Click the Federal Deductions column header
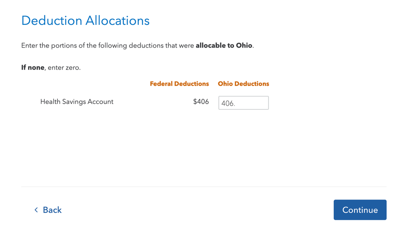The width and height of the screenshot is (407, 226). (179, 84)
